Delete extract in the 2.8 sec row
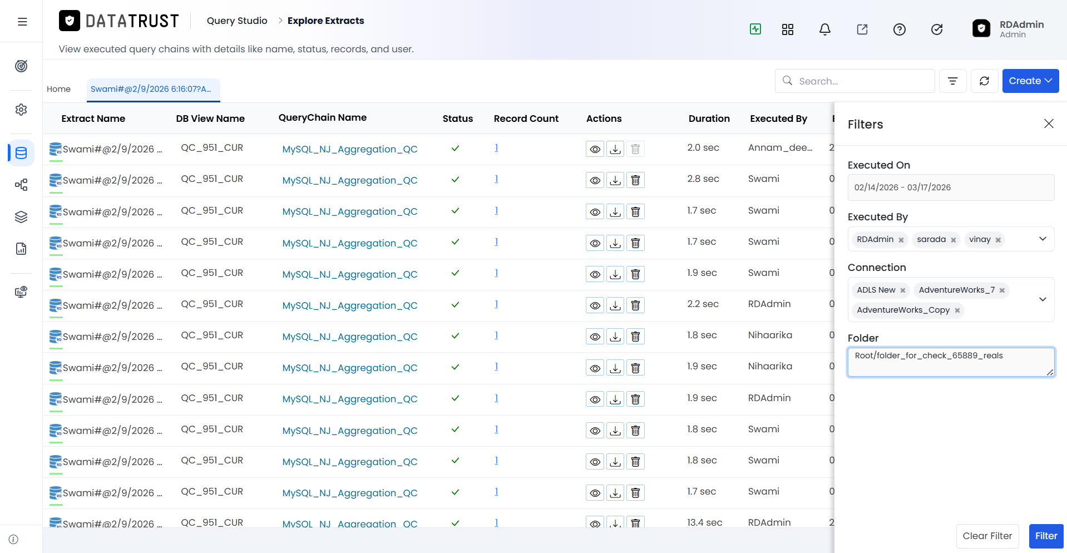 [x=635, y=180]
